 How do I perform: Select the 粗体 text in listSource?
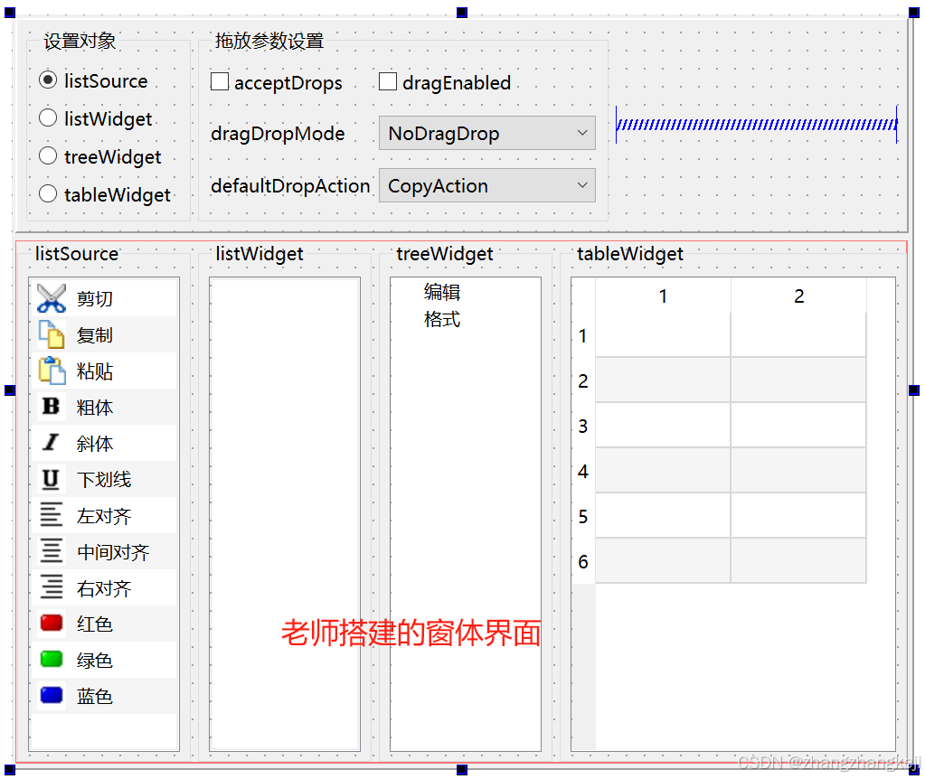[x=94, y=408]
